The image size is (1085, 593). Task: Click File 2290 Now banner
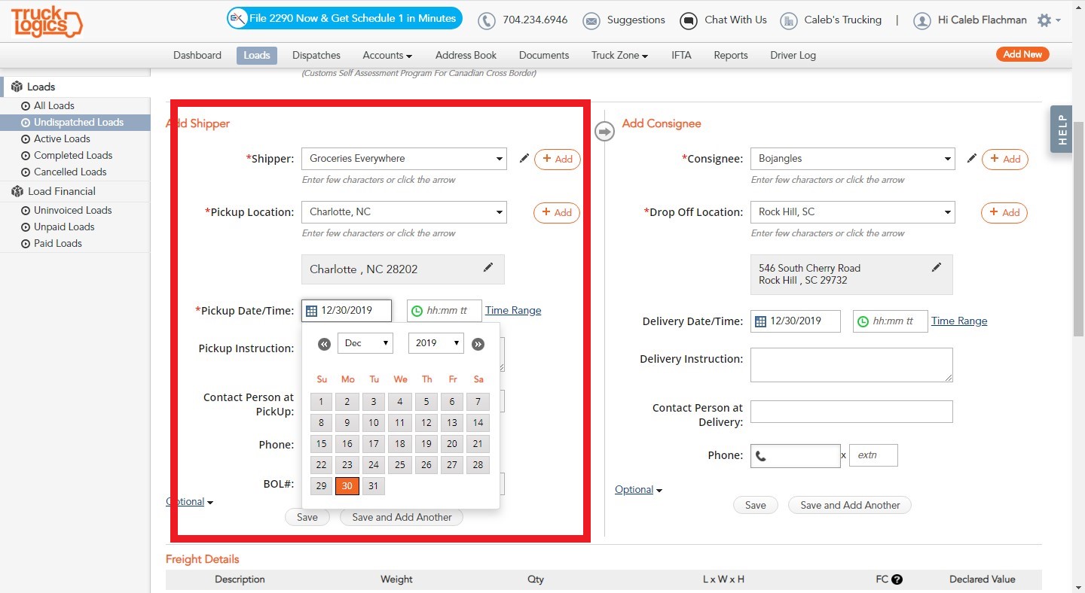click(344, 19)
